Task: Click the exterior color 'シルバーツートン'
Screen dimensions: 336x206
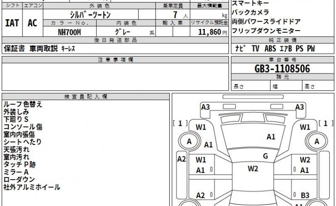Action: click(x=90, y=14)
